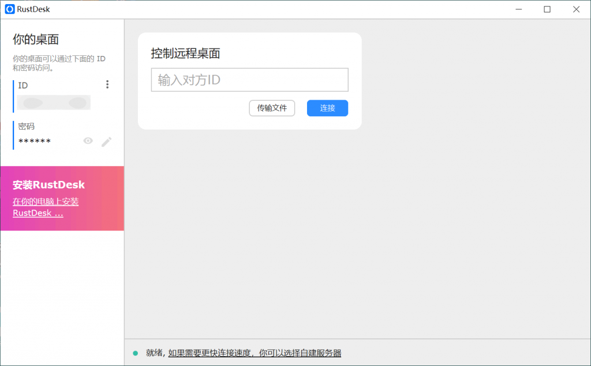
Task: Maximize the RustDesk window
Action: [547, 9]
